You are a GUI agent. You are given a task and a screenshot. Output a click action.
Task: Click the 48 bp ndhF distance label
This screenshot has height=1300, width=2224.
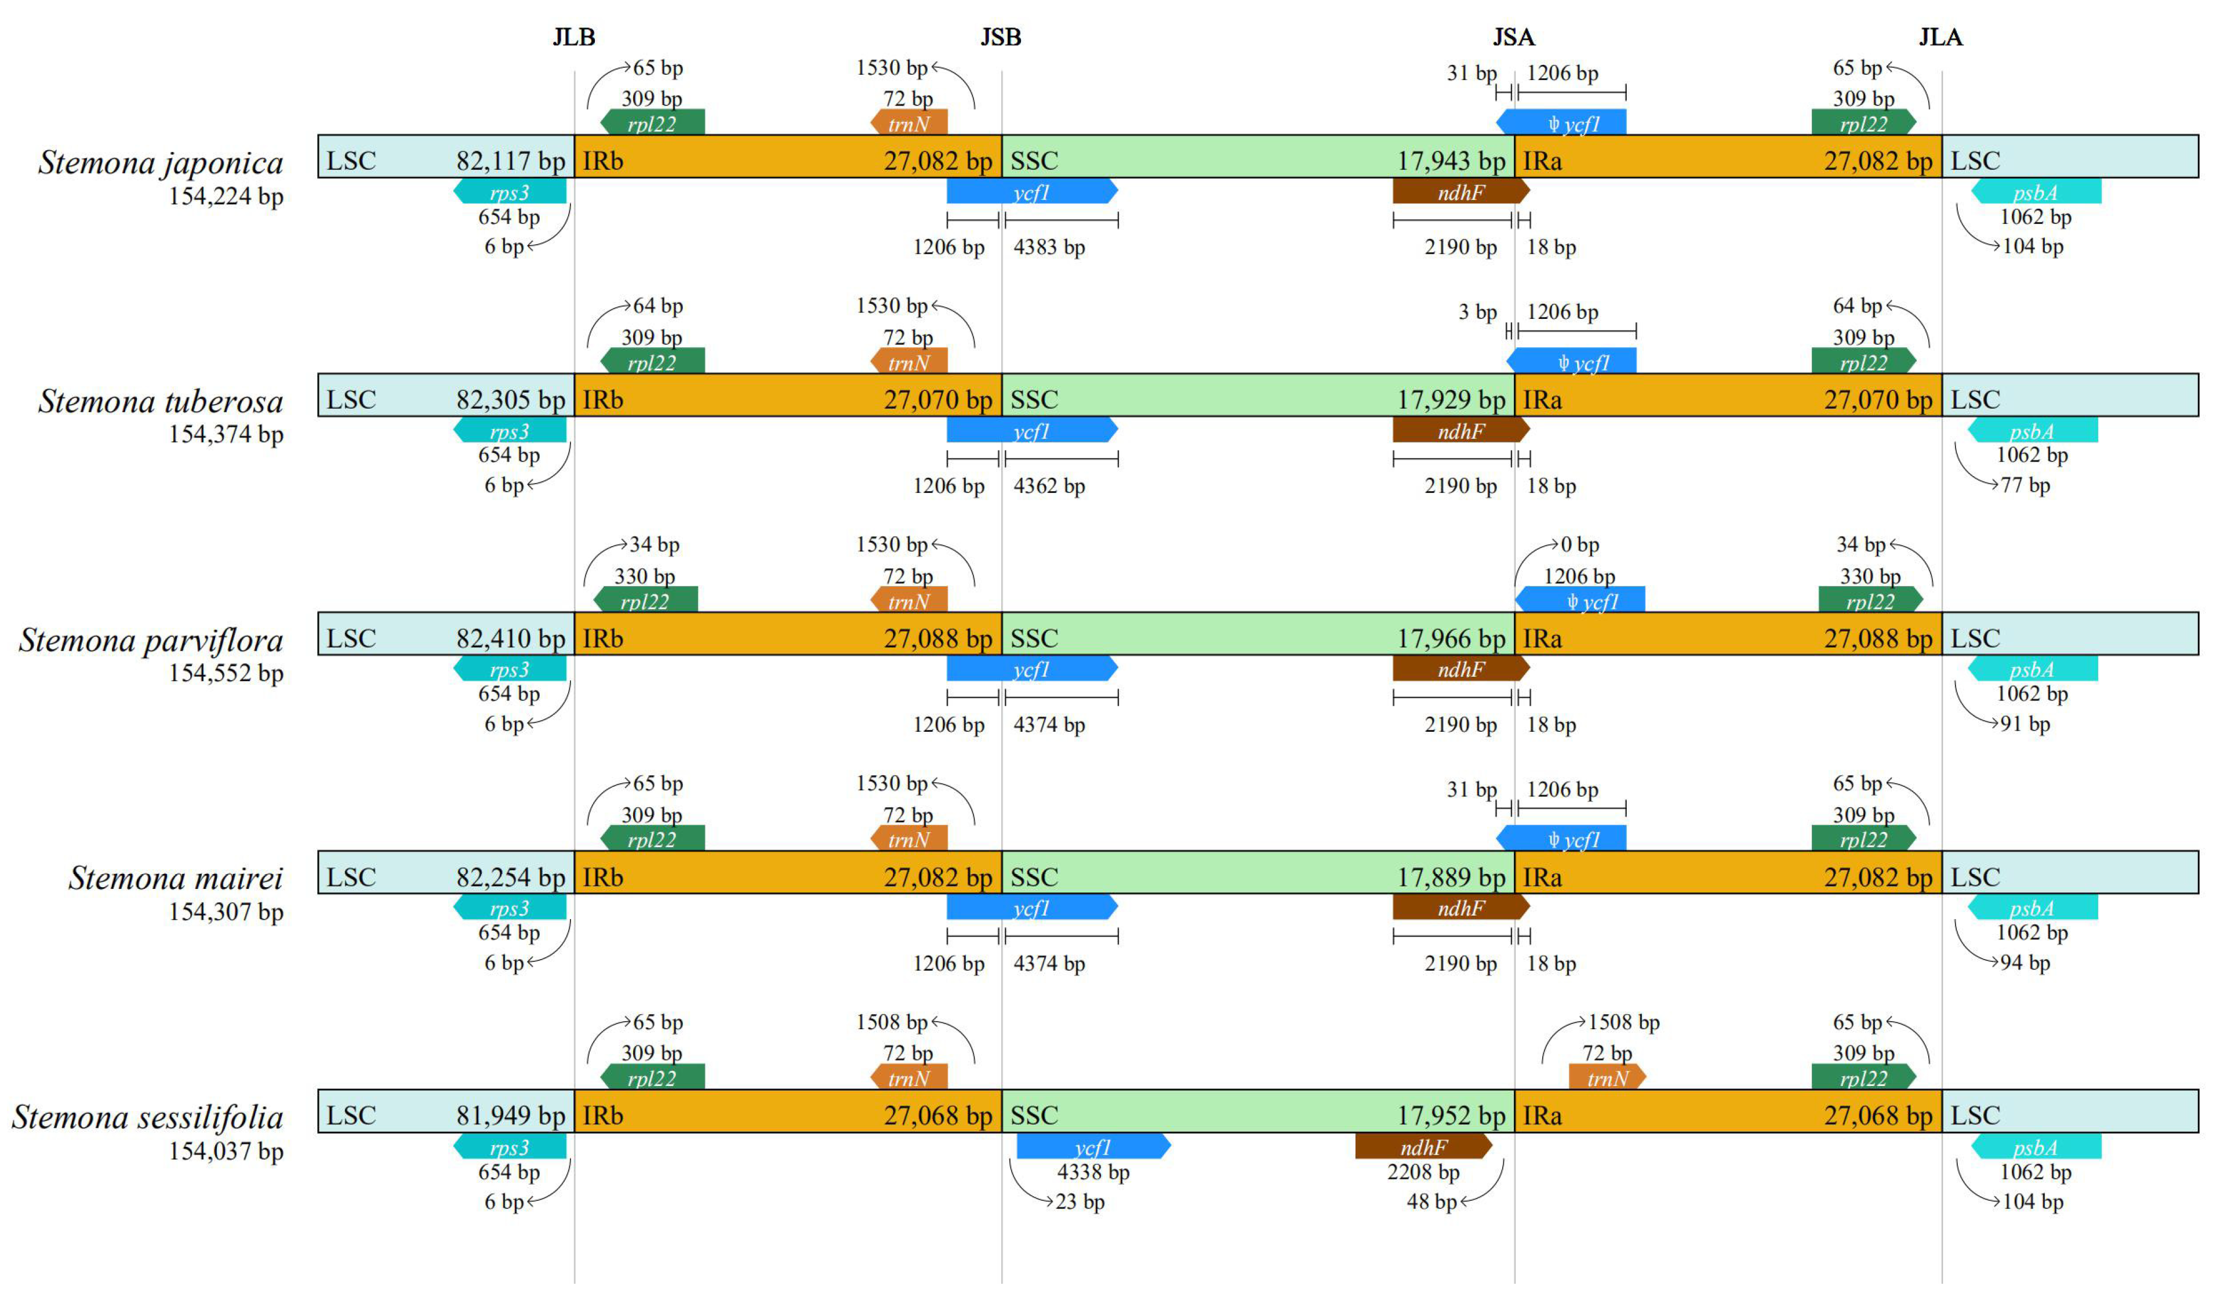click(x=1431, y=1202)
